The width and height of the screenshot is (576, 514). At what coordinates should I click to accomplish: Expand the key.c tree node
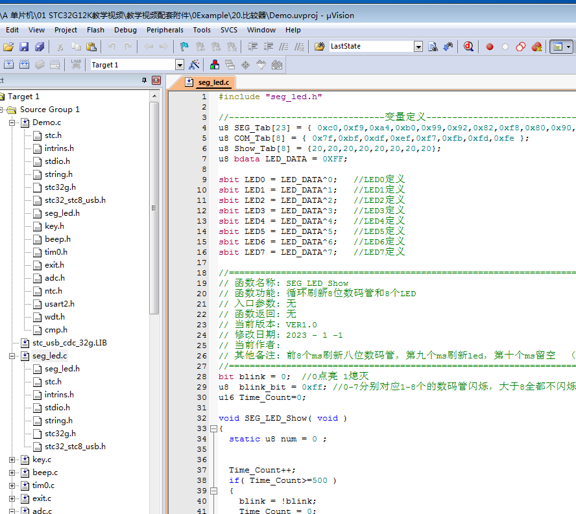click(x=12, y=460)
